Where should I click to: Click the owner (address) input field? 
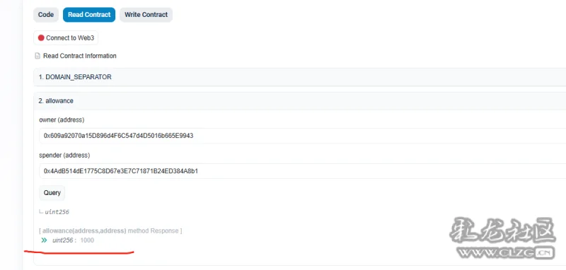pyautogui.click(x=303, y=136)
